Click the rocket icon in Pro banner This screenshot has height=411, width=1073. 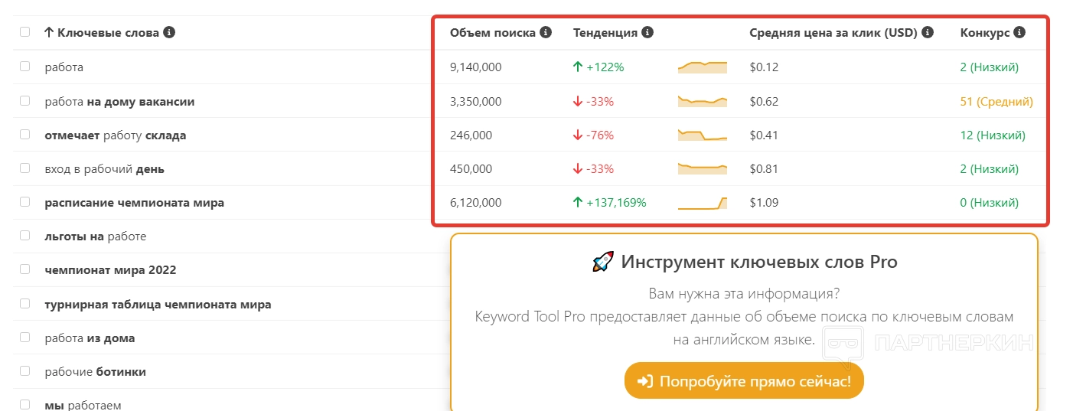tap(603, 263)
